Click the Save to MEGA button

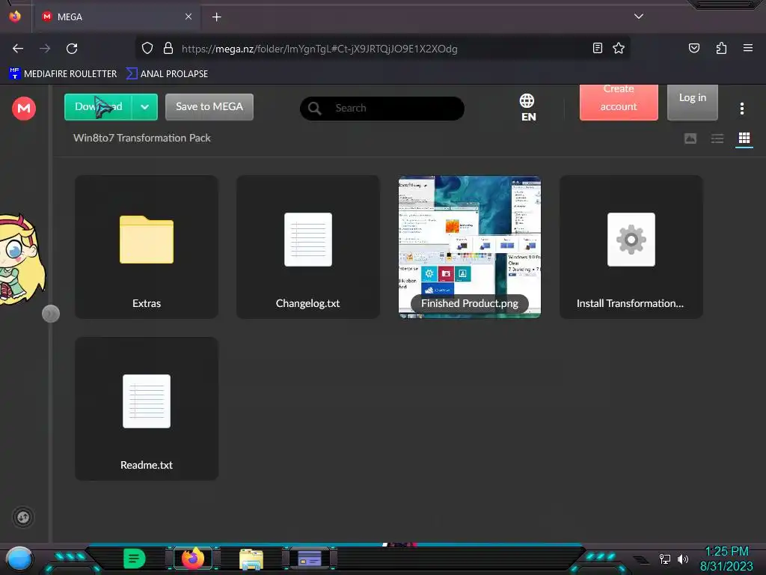209,106
